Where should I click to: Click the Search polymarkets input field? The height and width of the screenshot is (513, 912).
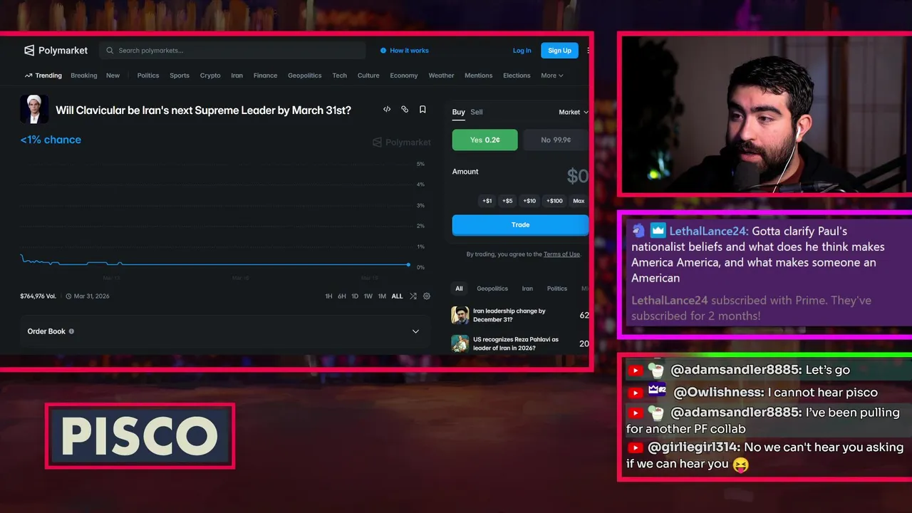233,51
